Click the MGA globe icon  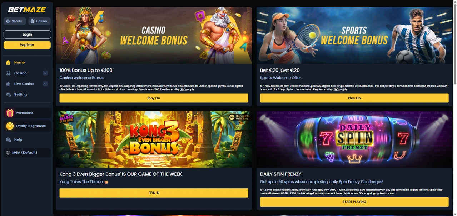tap(8, 152)
